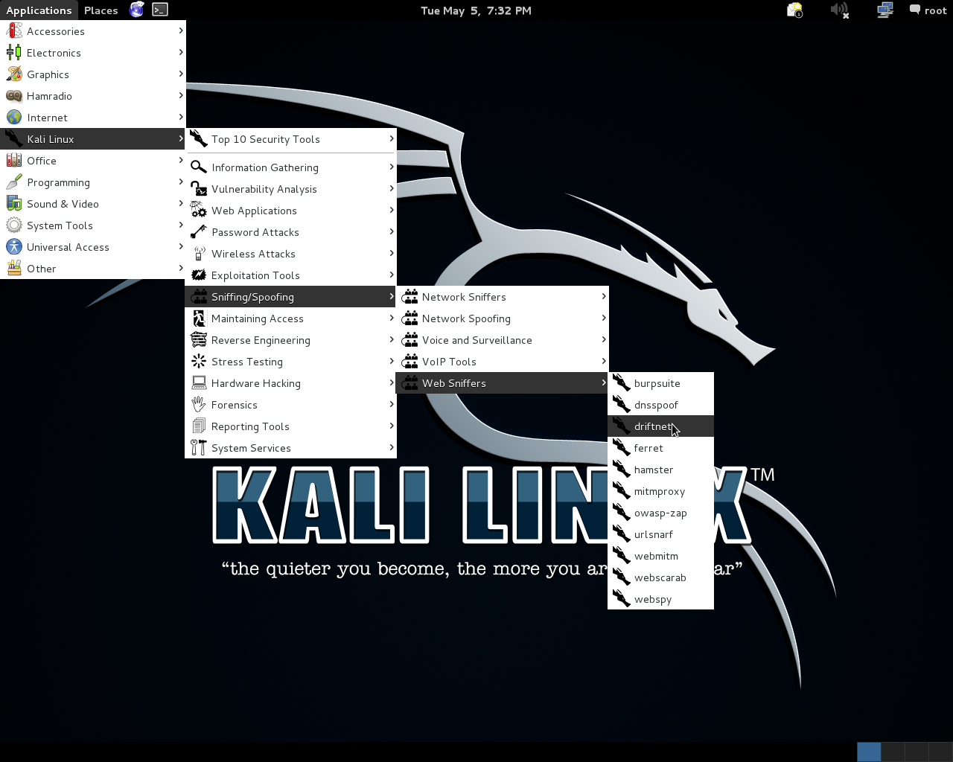Open the network connection tray icon
Viewport: 953px width, 762px height.
(x=885, y=10)
